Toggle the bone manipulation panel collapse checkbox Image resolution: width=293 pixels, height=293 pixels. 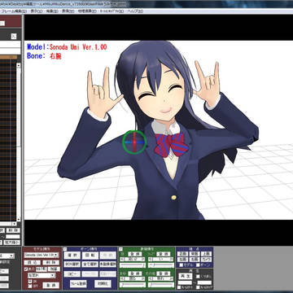coord(65,249)
